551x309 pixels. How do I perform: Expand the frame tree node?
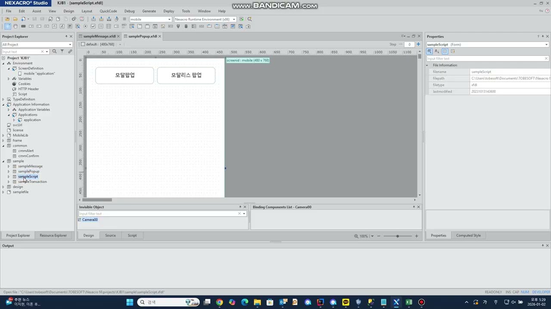(3, 140)
